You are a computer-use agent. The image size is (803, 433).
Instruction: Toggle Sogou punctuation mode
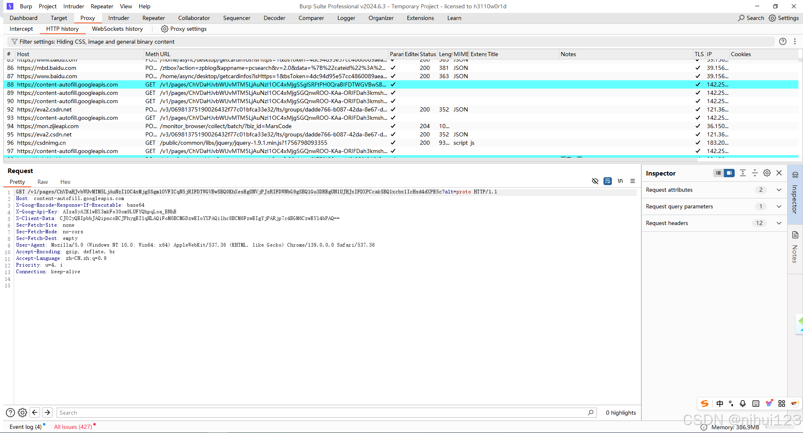coord(731,403)
